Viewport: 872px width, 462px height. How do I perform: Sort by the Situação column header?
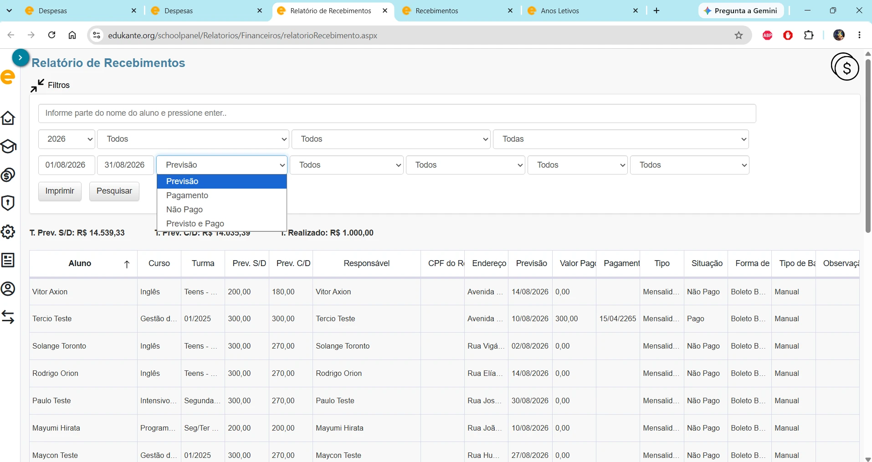707,263
